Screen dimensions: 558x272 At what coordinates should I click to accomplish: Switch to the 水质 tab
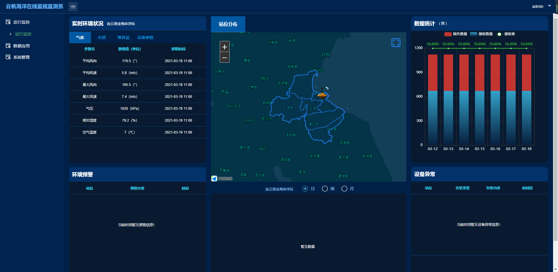[102, 37]
